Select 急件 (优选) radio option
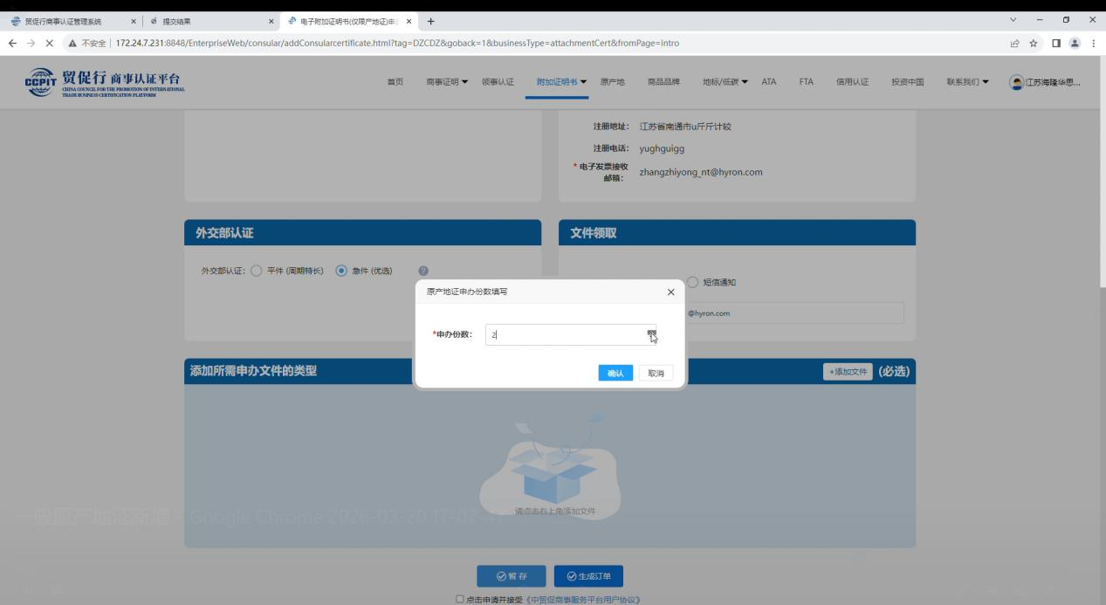 [x=341, y=271]
